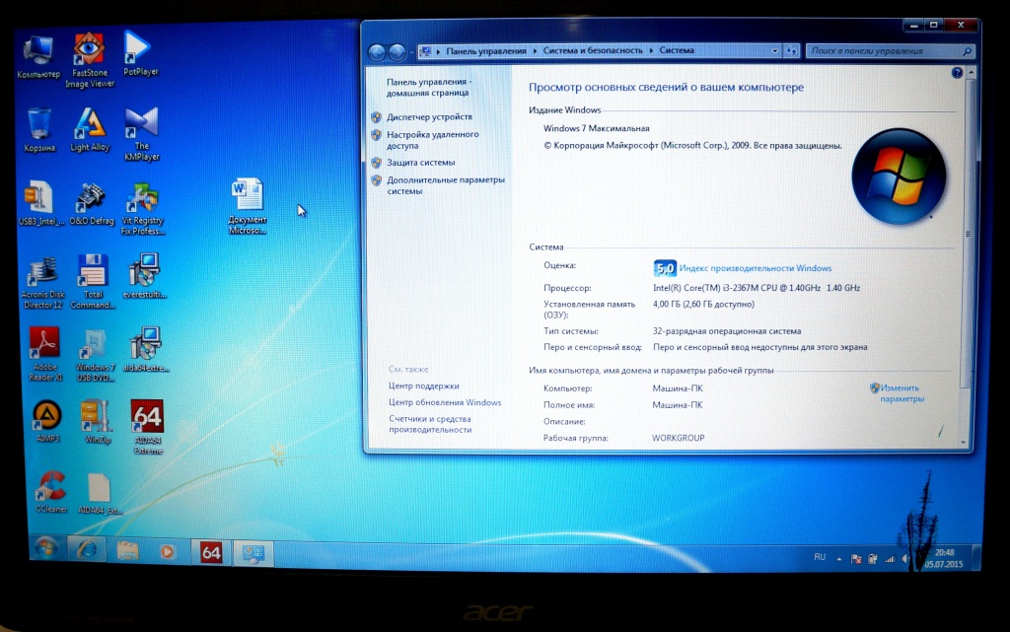Select the Adobe Reader XI desktop shortcut
1010x632 pixels.
pos(45,355)
